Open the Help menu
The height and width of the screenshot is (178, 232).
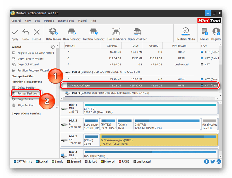(93, 21)
